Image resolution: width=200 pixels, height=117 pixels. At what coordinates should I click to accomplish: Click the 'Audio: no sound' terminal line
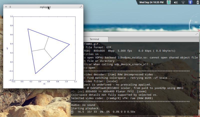click(83, 105)
